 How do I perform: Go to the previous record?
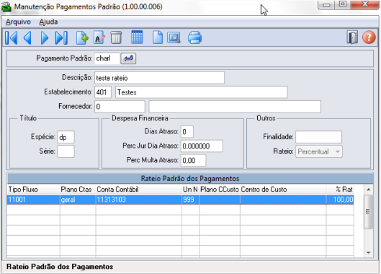click(x=27, y=38)
